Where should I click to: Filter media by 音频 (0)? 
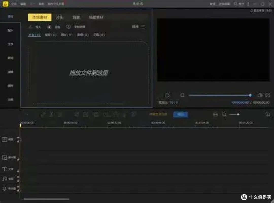[x=83, y=35]
